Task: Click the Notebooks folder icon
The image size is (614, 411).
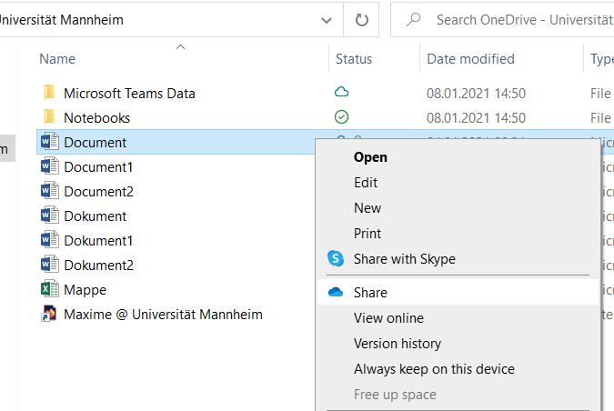Action: click(x=49, y=117)
